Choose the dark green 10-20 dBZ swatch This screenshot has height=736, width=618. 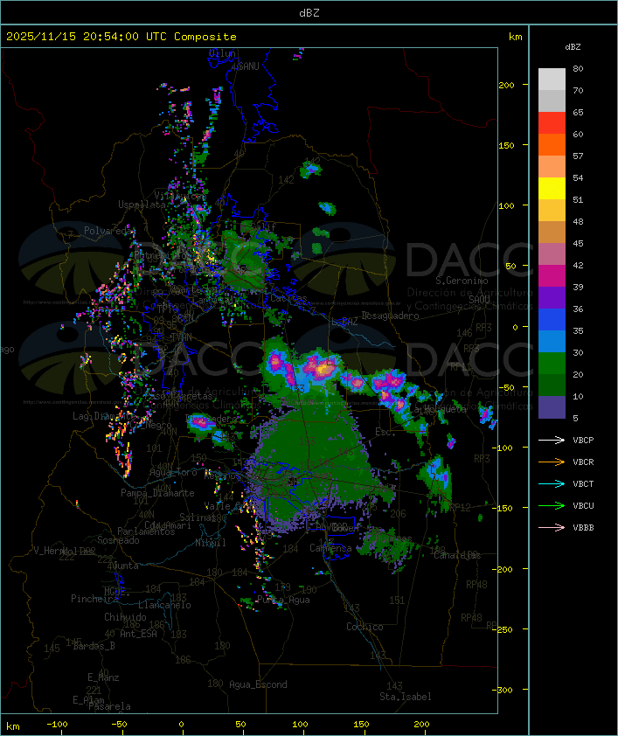[552, 385]
